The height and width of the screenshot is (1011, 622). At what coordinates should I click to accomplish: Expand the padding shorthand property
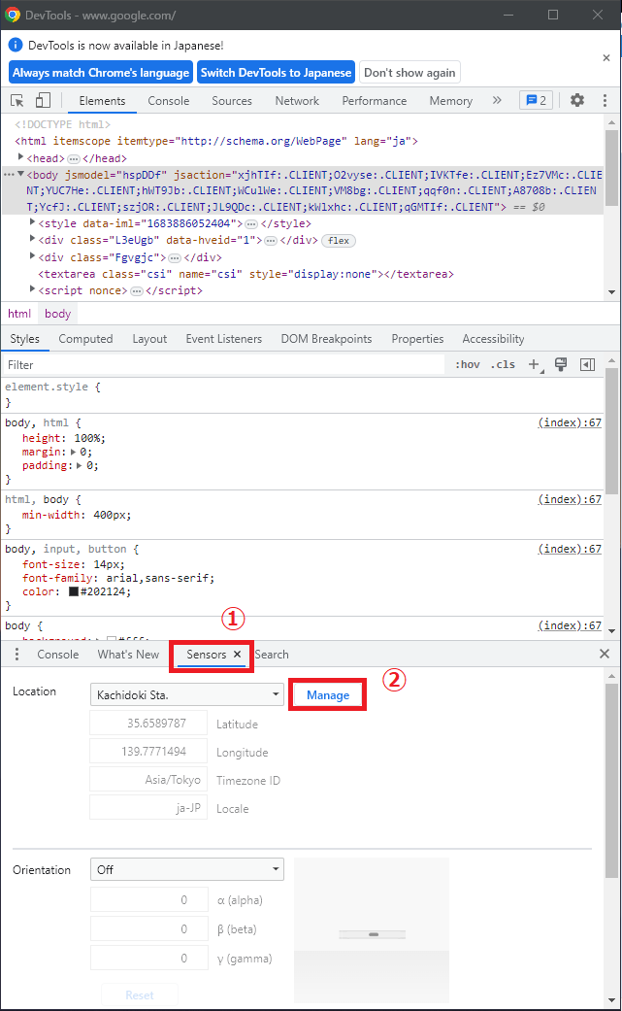pyautogui.click(x=80, y=465)
